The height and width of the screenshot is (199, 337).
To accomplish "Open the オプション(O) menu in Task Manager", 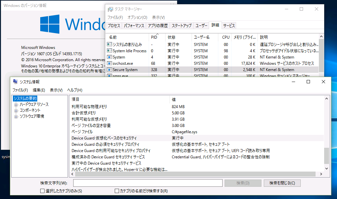I will click(137, 18).
